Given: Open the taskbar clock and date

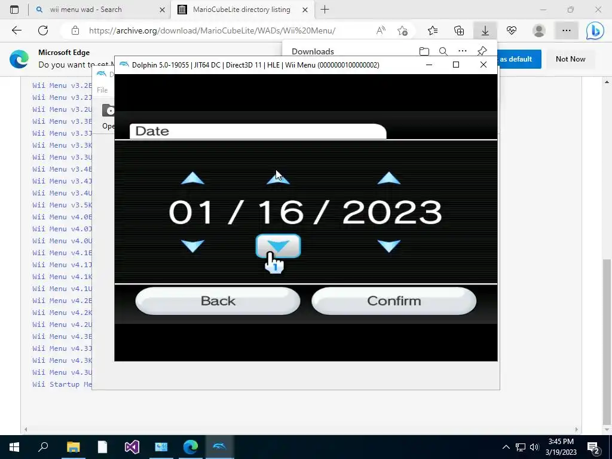Looking at the screenshot, I should click(x=561, y=447).
